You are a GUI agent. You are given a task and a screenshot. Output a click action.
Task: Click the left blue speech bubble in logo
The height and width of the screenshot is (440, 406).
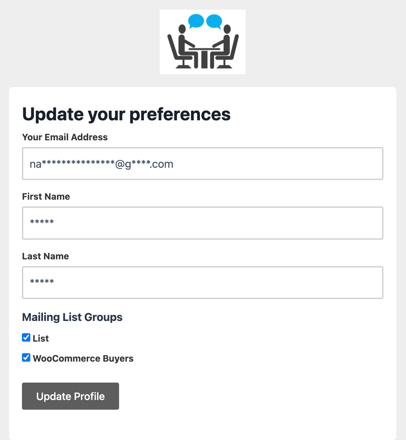pos(196,21)
